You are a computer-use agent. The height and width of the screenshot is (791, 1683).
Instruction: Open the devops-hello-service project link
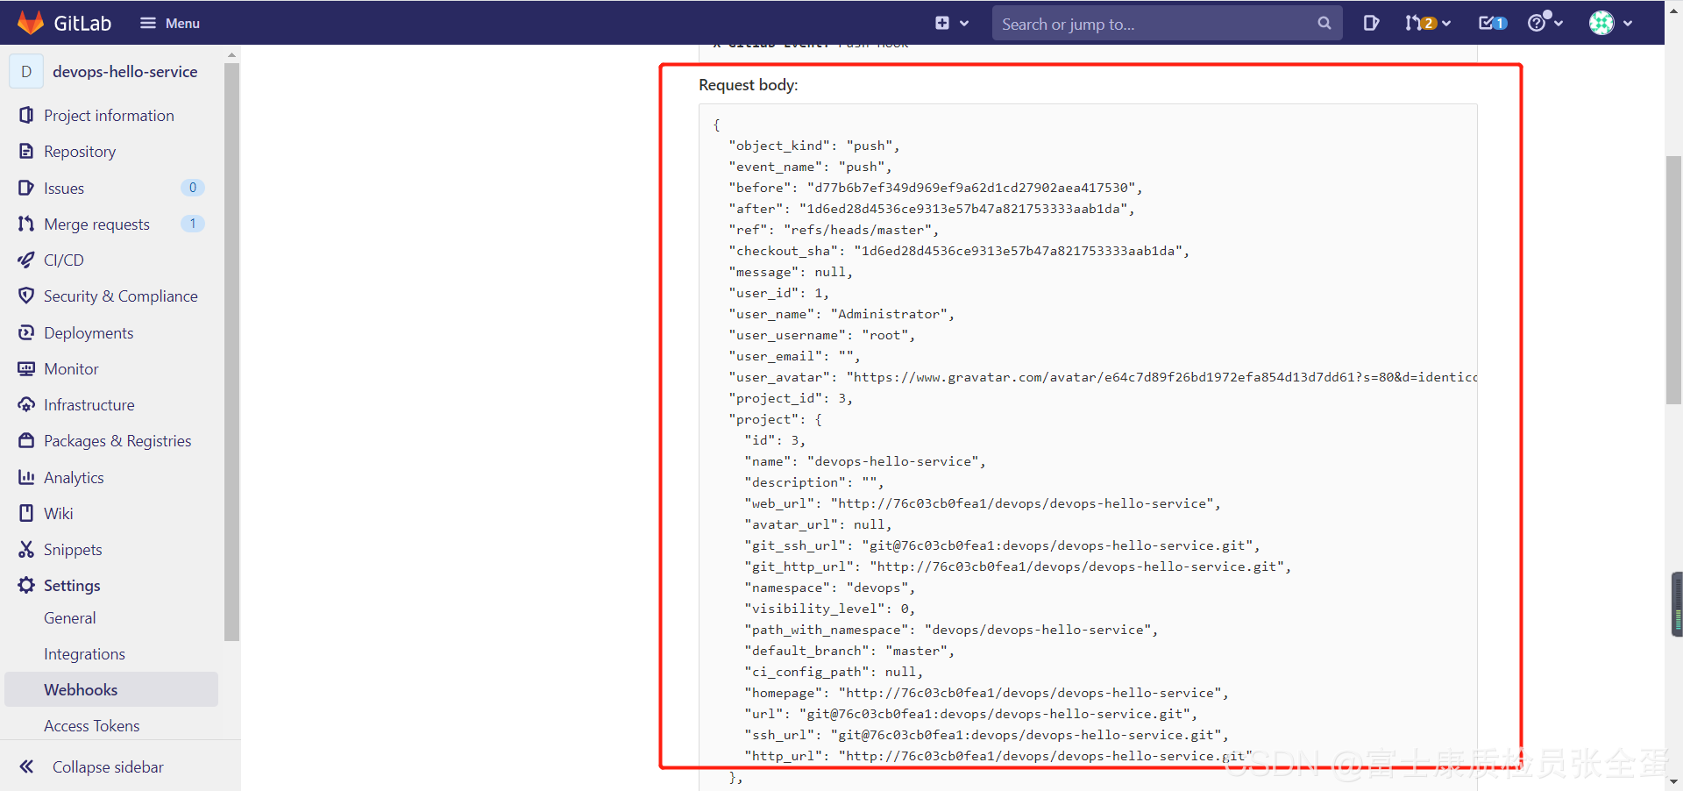(x=124, y=72)
